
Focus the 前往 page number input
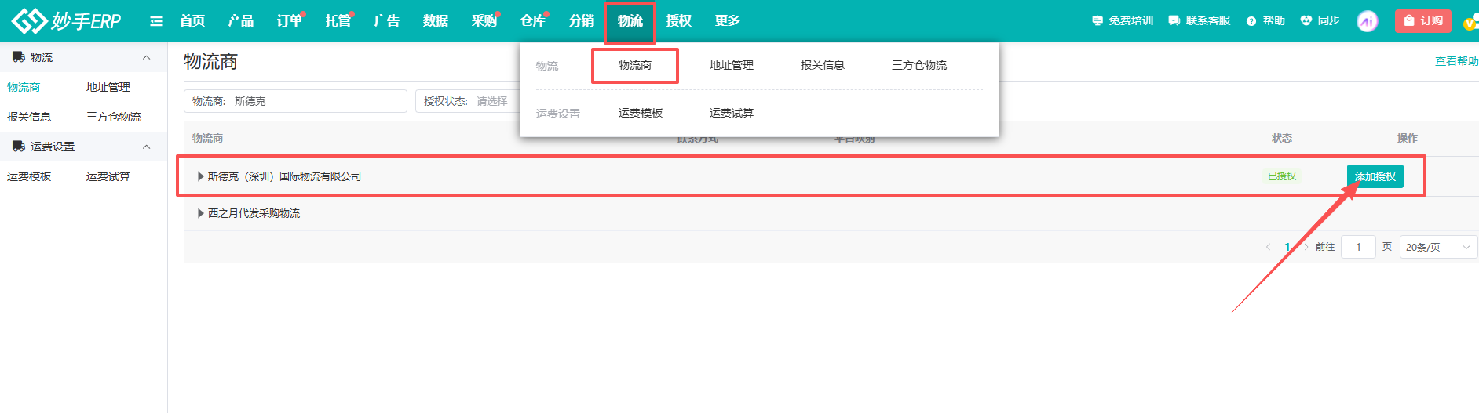click(1359, 247)
